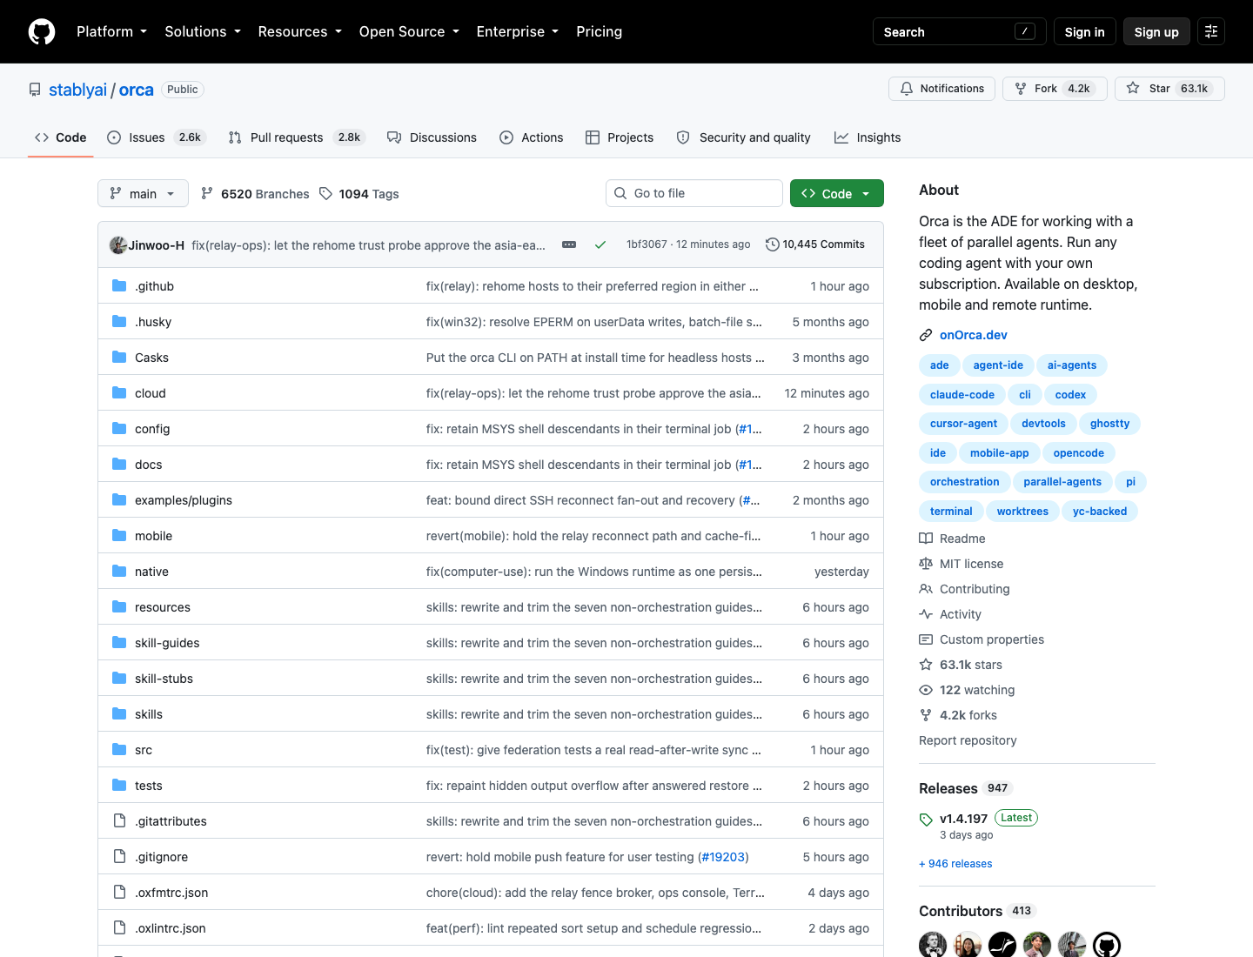Expand the Enterprise menu
This screenshot has width=1253, height=957.
tap(518, 31)
